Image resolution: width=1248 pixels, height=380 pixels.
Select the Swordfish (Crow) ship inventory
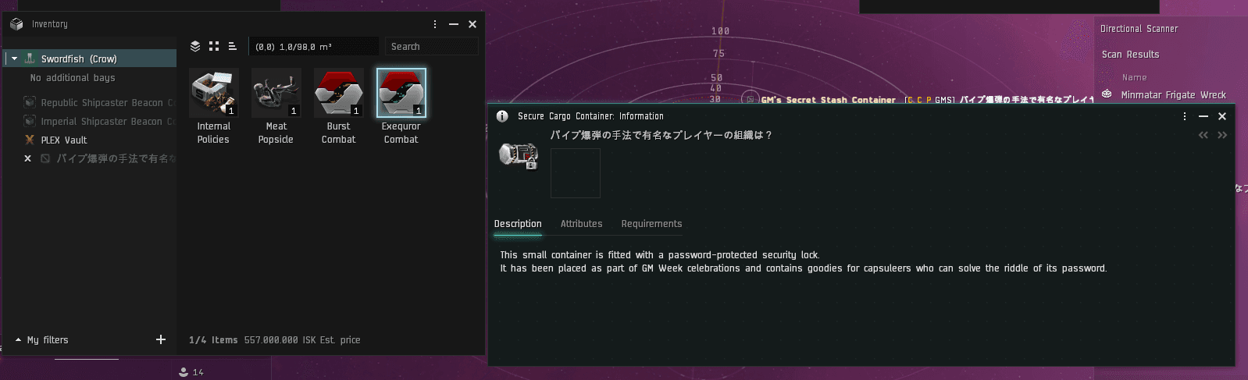[91, 59]
